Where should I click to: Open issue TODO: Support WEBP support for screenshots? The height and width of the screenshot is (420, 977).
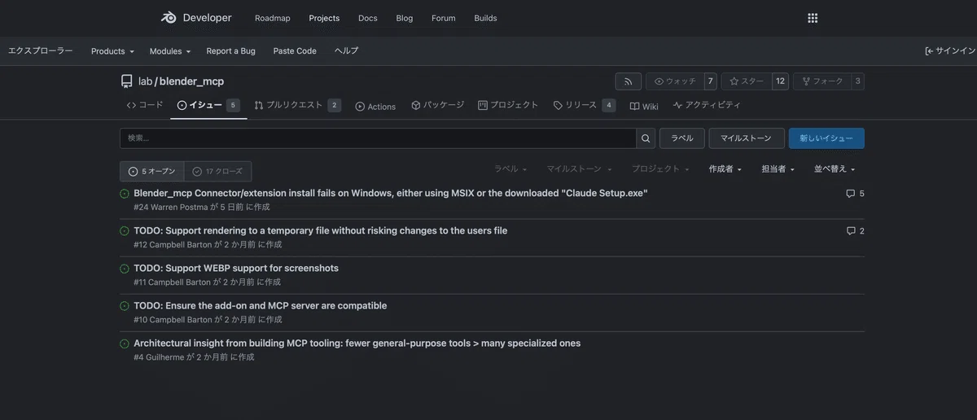tap(236, 268)
